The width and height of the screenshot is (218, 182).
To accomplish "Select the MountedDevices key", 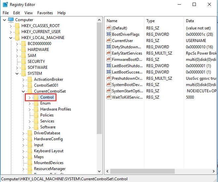I will point(49,163).
